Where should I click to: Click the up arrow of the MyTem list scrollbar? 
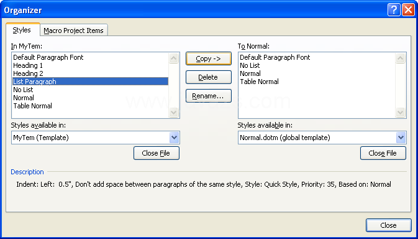tap(173, 59)
